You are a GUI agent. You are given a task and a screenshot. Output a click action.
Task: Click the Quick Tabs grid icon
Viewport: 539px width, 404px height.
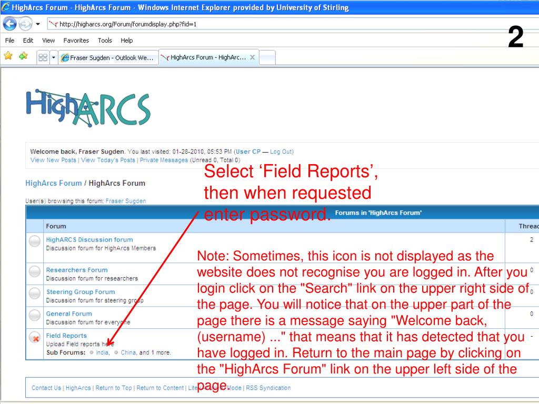click(43, 57)
